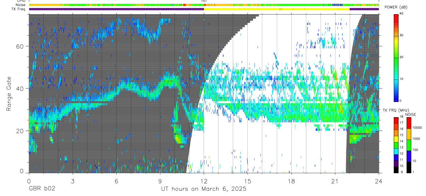Viewport: 426px width, 196px height.
Task: Click the 30 tick on POWER color bar
Action: 401,35
